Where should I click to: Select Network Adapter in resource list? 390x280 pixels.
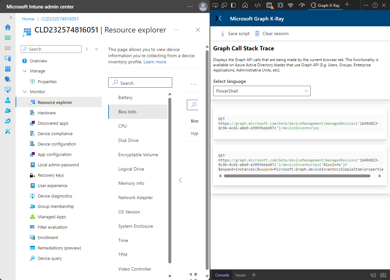coord(135,197)
